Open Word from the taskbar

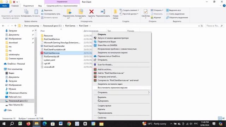(61, 124)
